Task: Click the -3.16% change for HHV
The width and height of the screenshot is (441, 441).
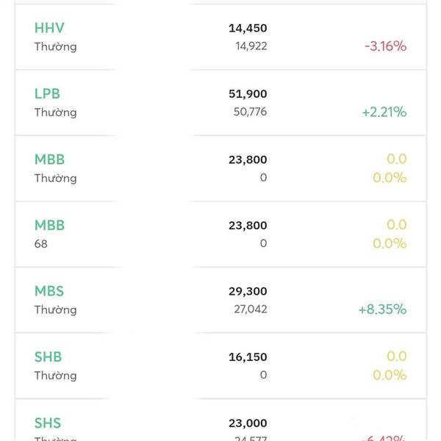Action: click(x=385, y=46)
